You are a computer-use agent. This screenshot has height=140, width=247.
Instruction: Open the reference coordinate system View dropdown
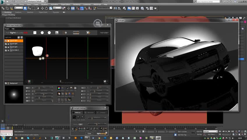point(57,8)
